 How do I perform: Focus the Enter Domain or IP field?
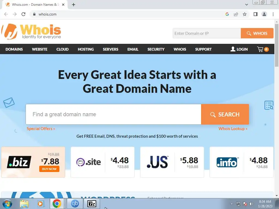coord(207,33)
